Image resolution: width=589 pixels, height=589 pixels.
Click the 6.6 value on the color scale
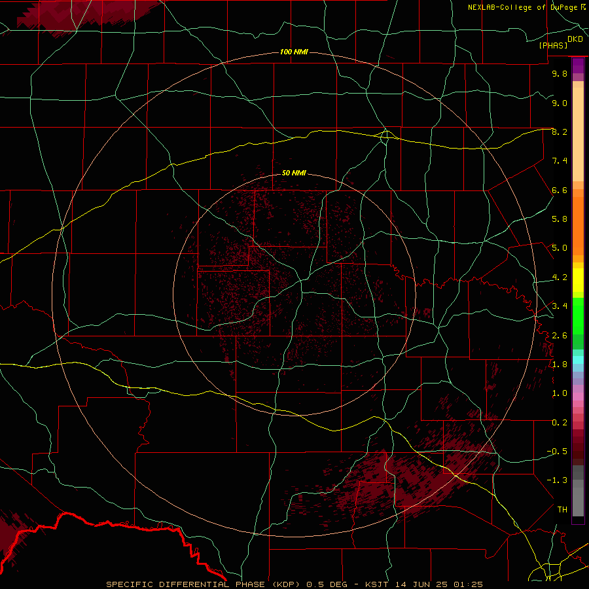[x=560, y=190]
